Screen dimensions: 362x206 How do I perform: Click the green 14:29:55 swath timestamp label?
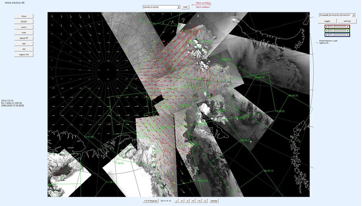(x=280, y=111)
